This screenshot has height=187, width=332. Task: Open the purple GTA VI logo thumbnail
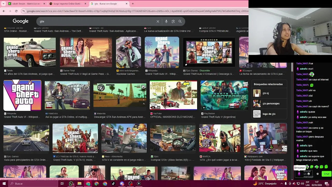[x=22, y=95]
